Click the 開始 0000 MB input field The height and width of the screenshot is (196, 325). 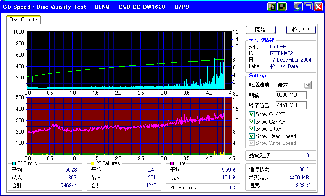[x=291, y=95]
